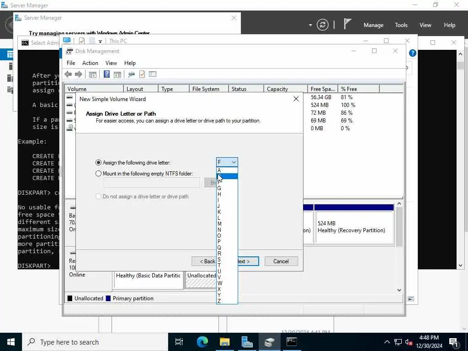Toggle the Show/Hide Console Tree toolbar icon

pyautogui.click(x=92, y=74)
